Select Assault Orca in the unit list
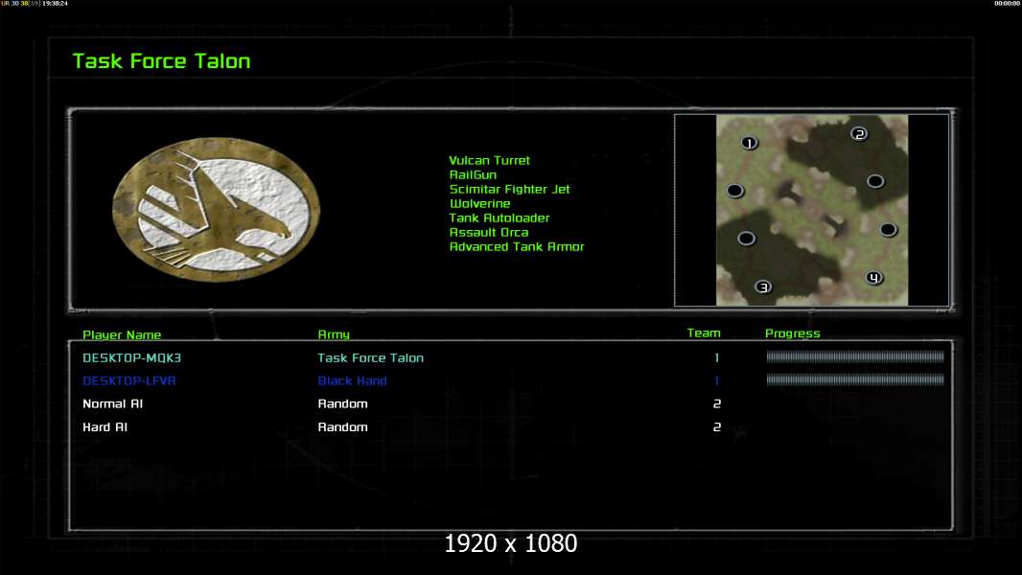This screenshot has width=1022, height=575. (488, 232)
